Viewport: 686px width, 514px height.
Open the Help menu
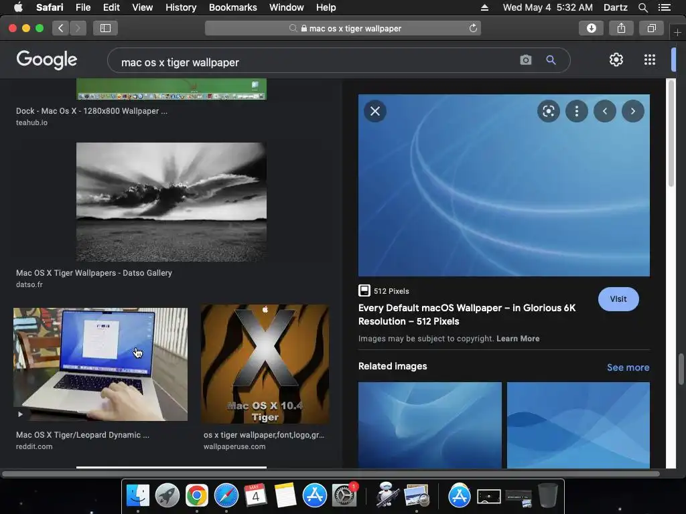(326, 7)
